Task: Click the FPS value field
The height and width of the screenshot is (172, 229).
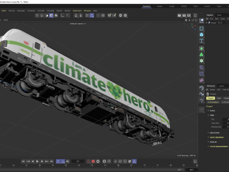Action: point(226,119)
